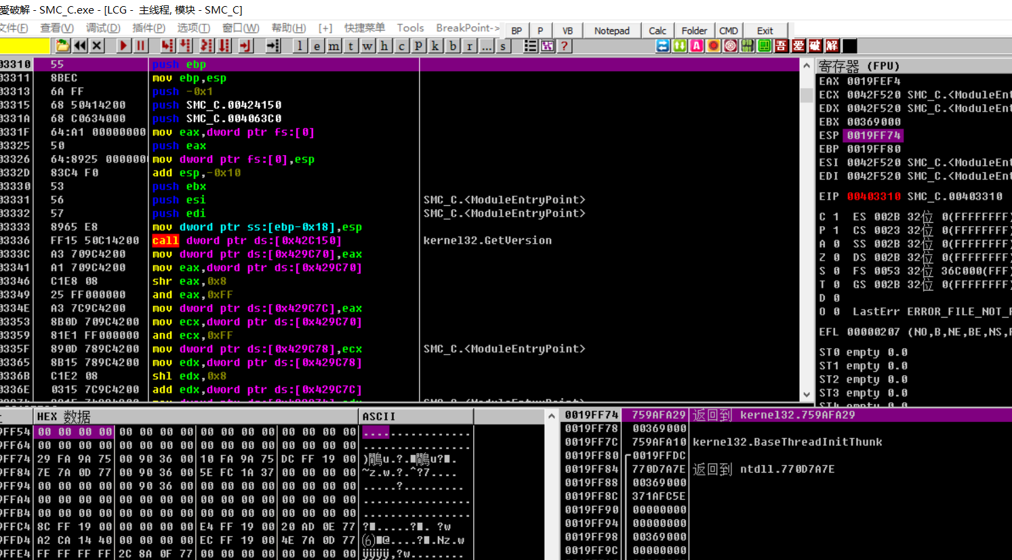The image size is (1012, 560).
Task: Show Source via 's' button
Action: click(x=503, y=46)
